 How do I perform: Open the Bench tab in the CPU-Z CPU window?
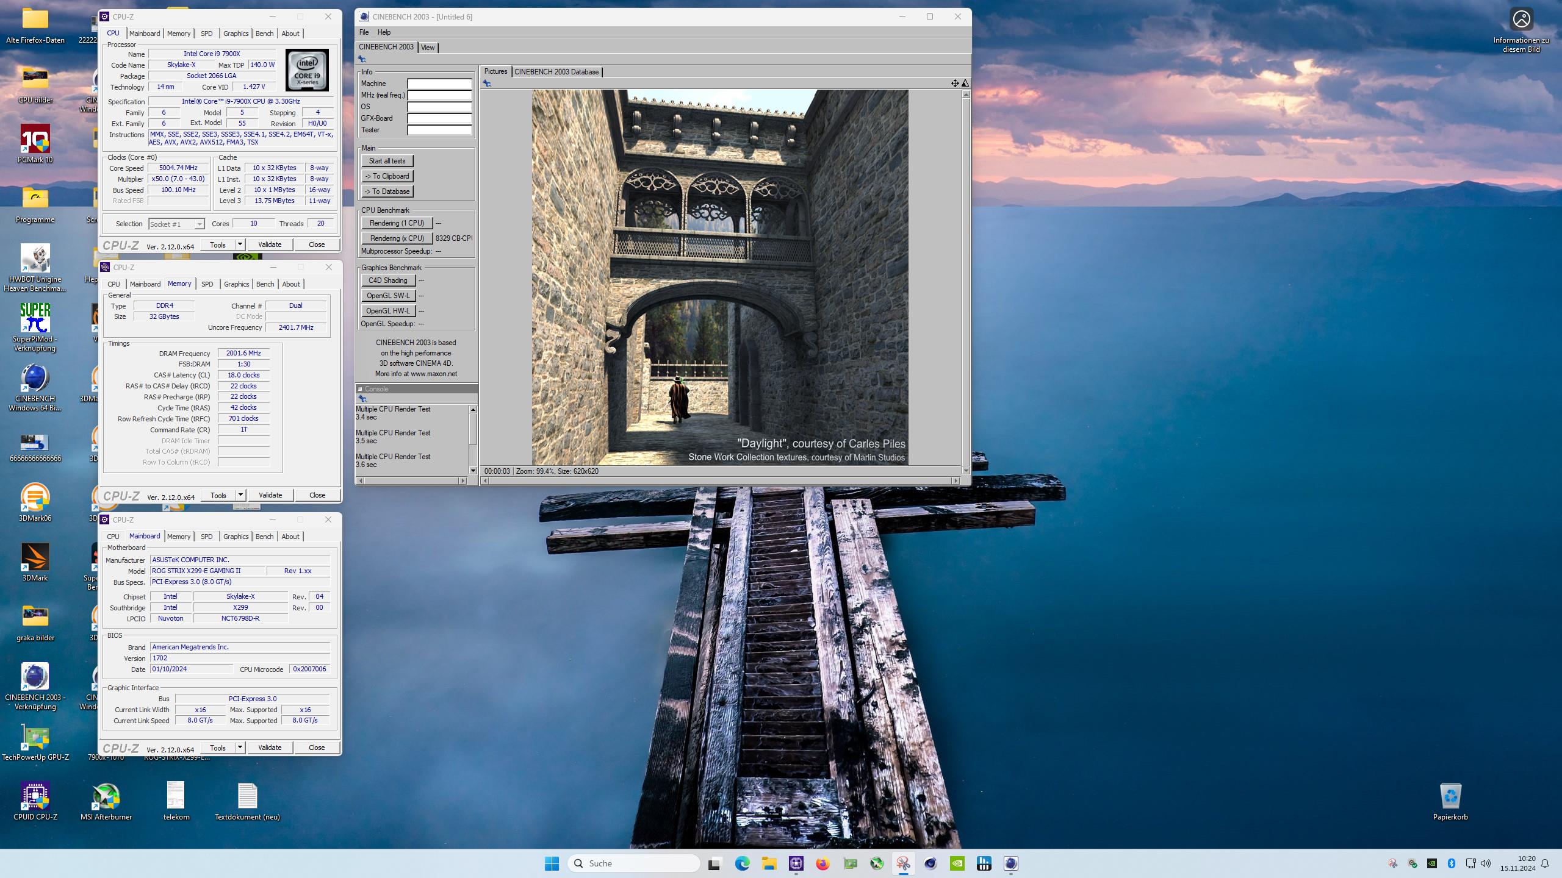click(264, 34)
